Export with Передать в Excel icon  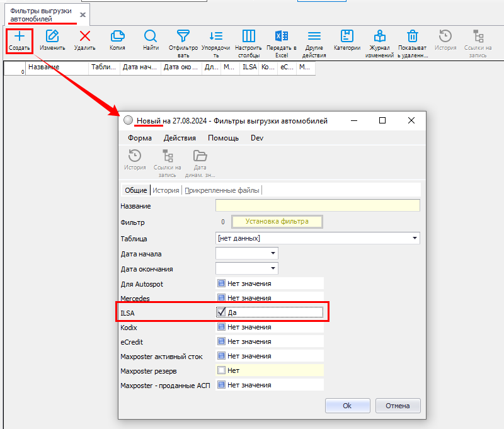click(282, 37)
